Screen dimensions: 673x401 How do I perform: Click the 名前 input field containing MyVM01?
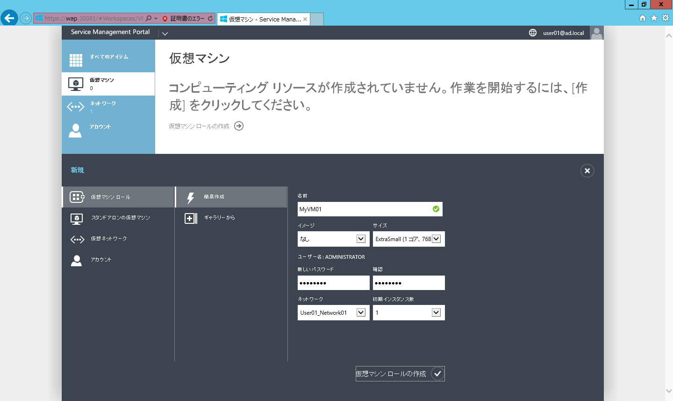point(370,209)
